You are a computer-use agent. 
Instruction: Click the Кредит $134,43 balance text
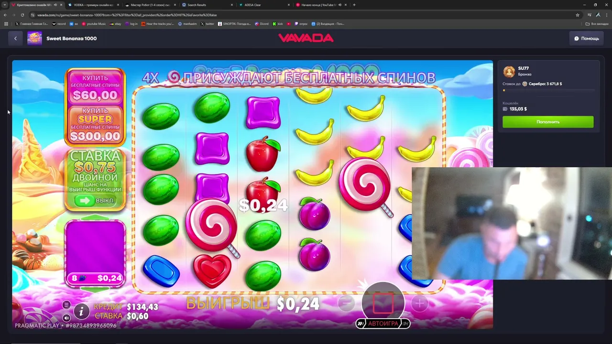tap(126, 307)
